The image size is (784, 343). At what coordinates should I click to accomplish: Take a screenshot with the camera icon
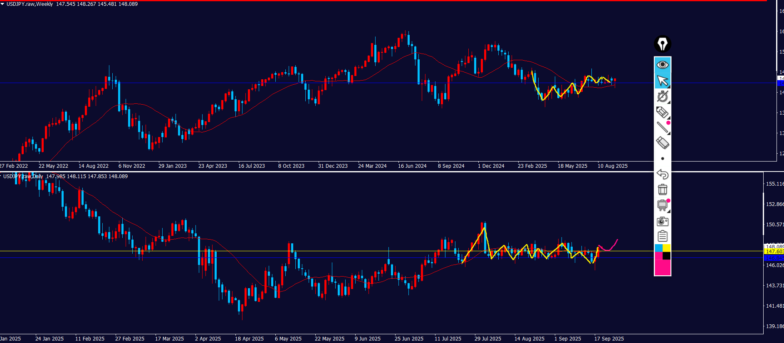662,221
